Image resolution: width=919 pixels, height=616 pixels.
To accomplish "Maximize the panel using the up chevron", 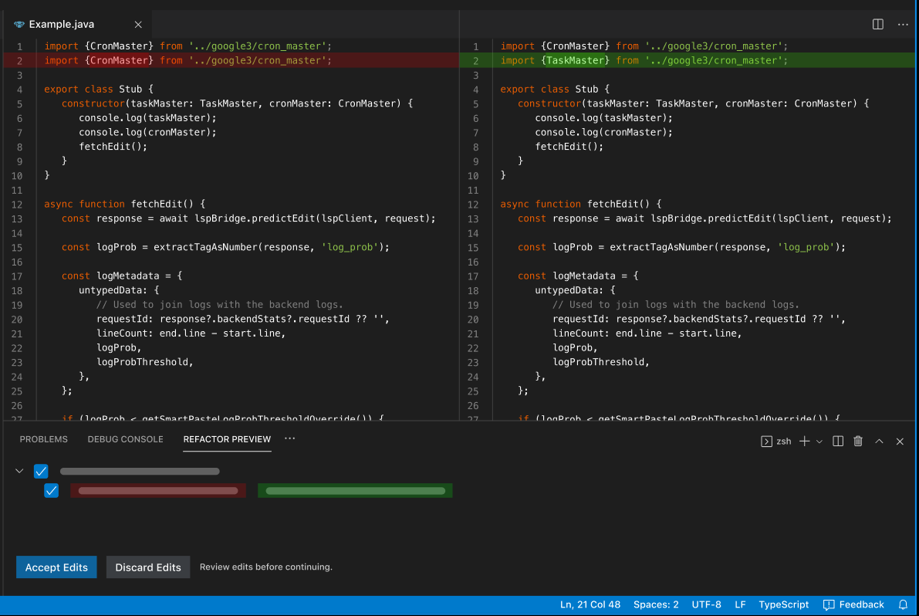I will (879, 441).
